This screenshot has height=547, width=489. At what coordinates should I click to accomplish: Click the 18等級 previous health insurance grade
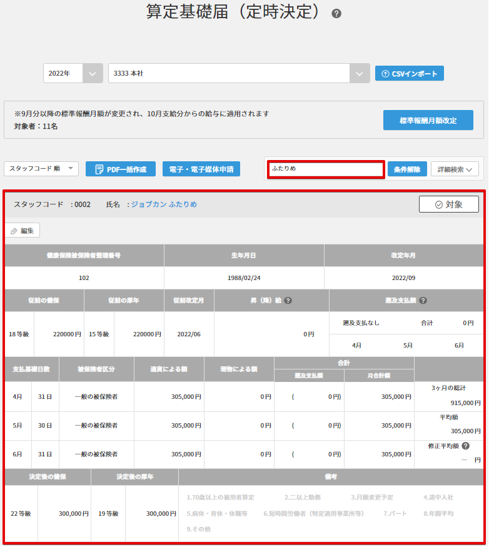pos(19,334)
